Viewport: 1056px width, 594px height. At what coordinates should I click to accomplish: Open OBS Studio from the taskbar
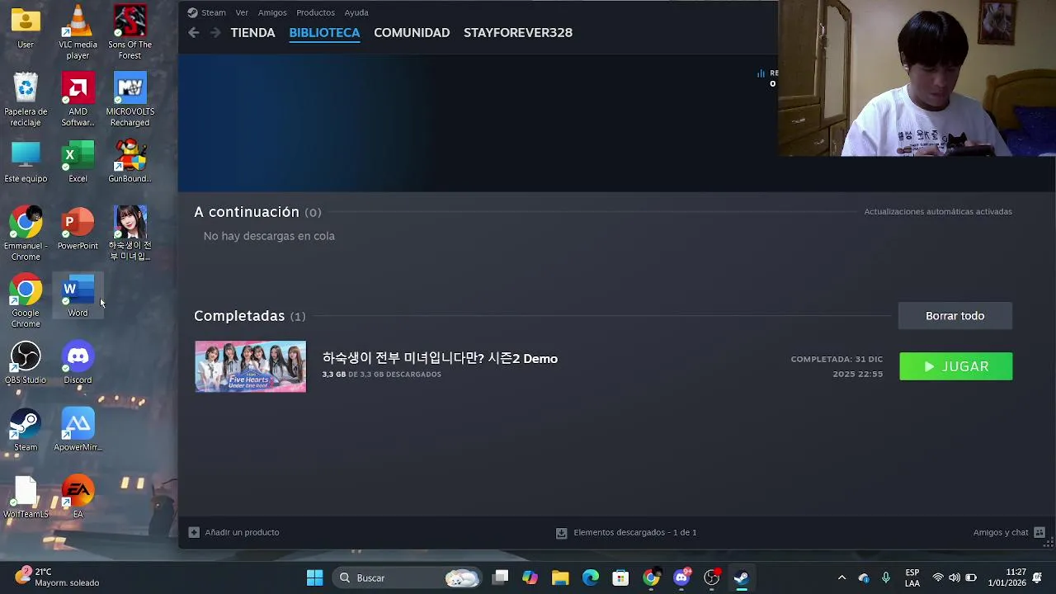[712, 577]
